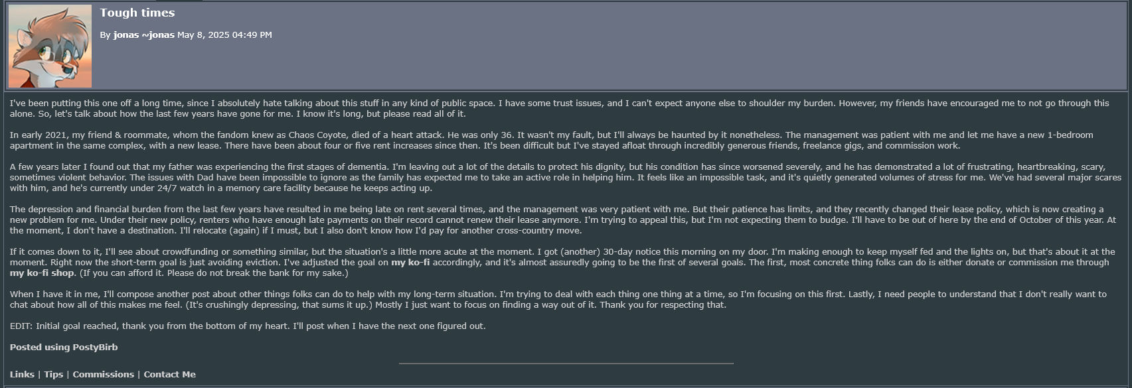This screenshot has height=388, width=1132.
Task: Click the paragraph about father's dementia
Action: point(566,178)
